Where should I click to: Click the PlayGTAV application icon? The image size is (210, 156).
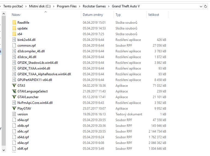[14, 108]
